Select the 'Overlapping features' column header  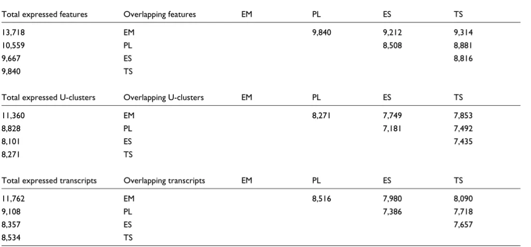[160, 14]
